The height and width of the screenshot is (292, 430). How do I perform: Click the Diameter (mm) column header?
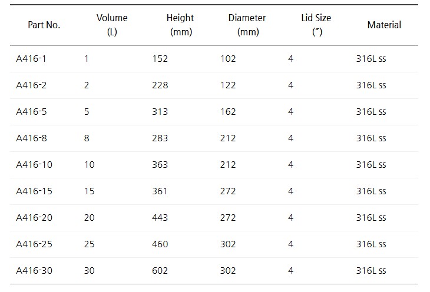[x=247, y=25]
